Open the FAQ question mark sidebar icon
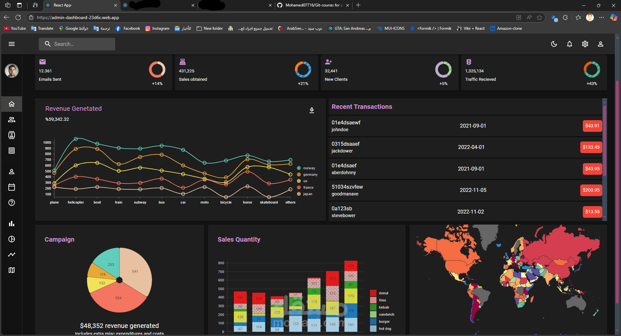This screenshot has width=621, height=336. click(12, 203)
